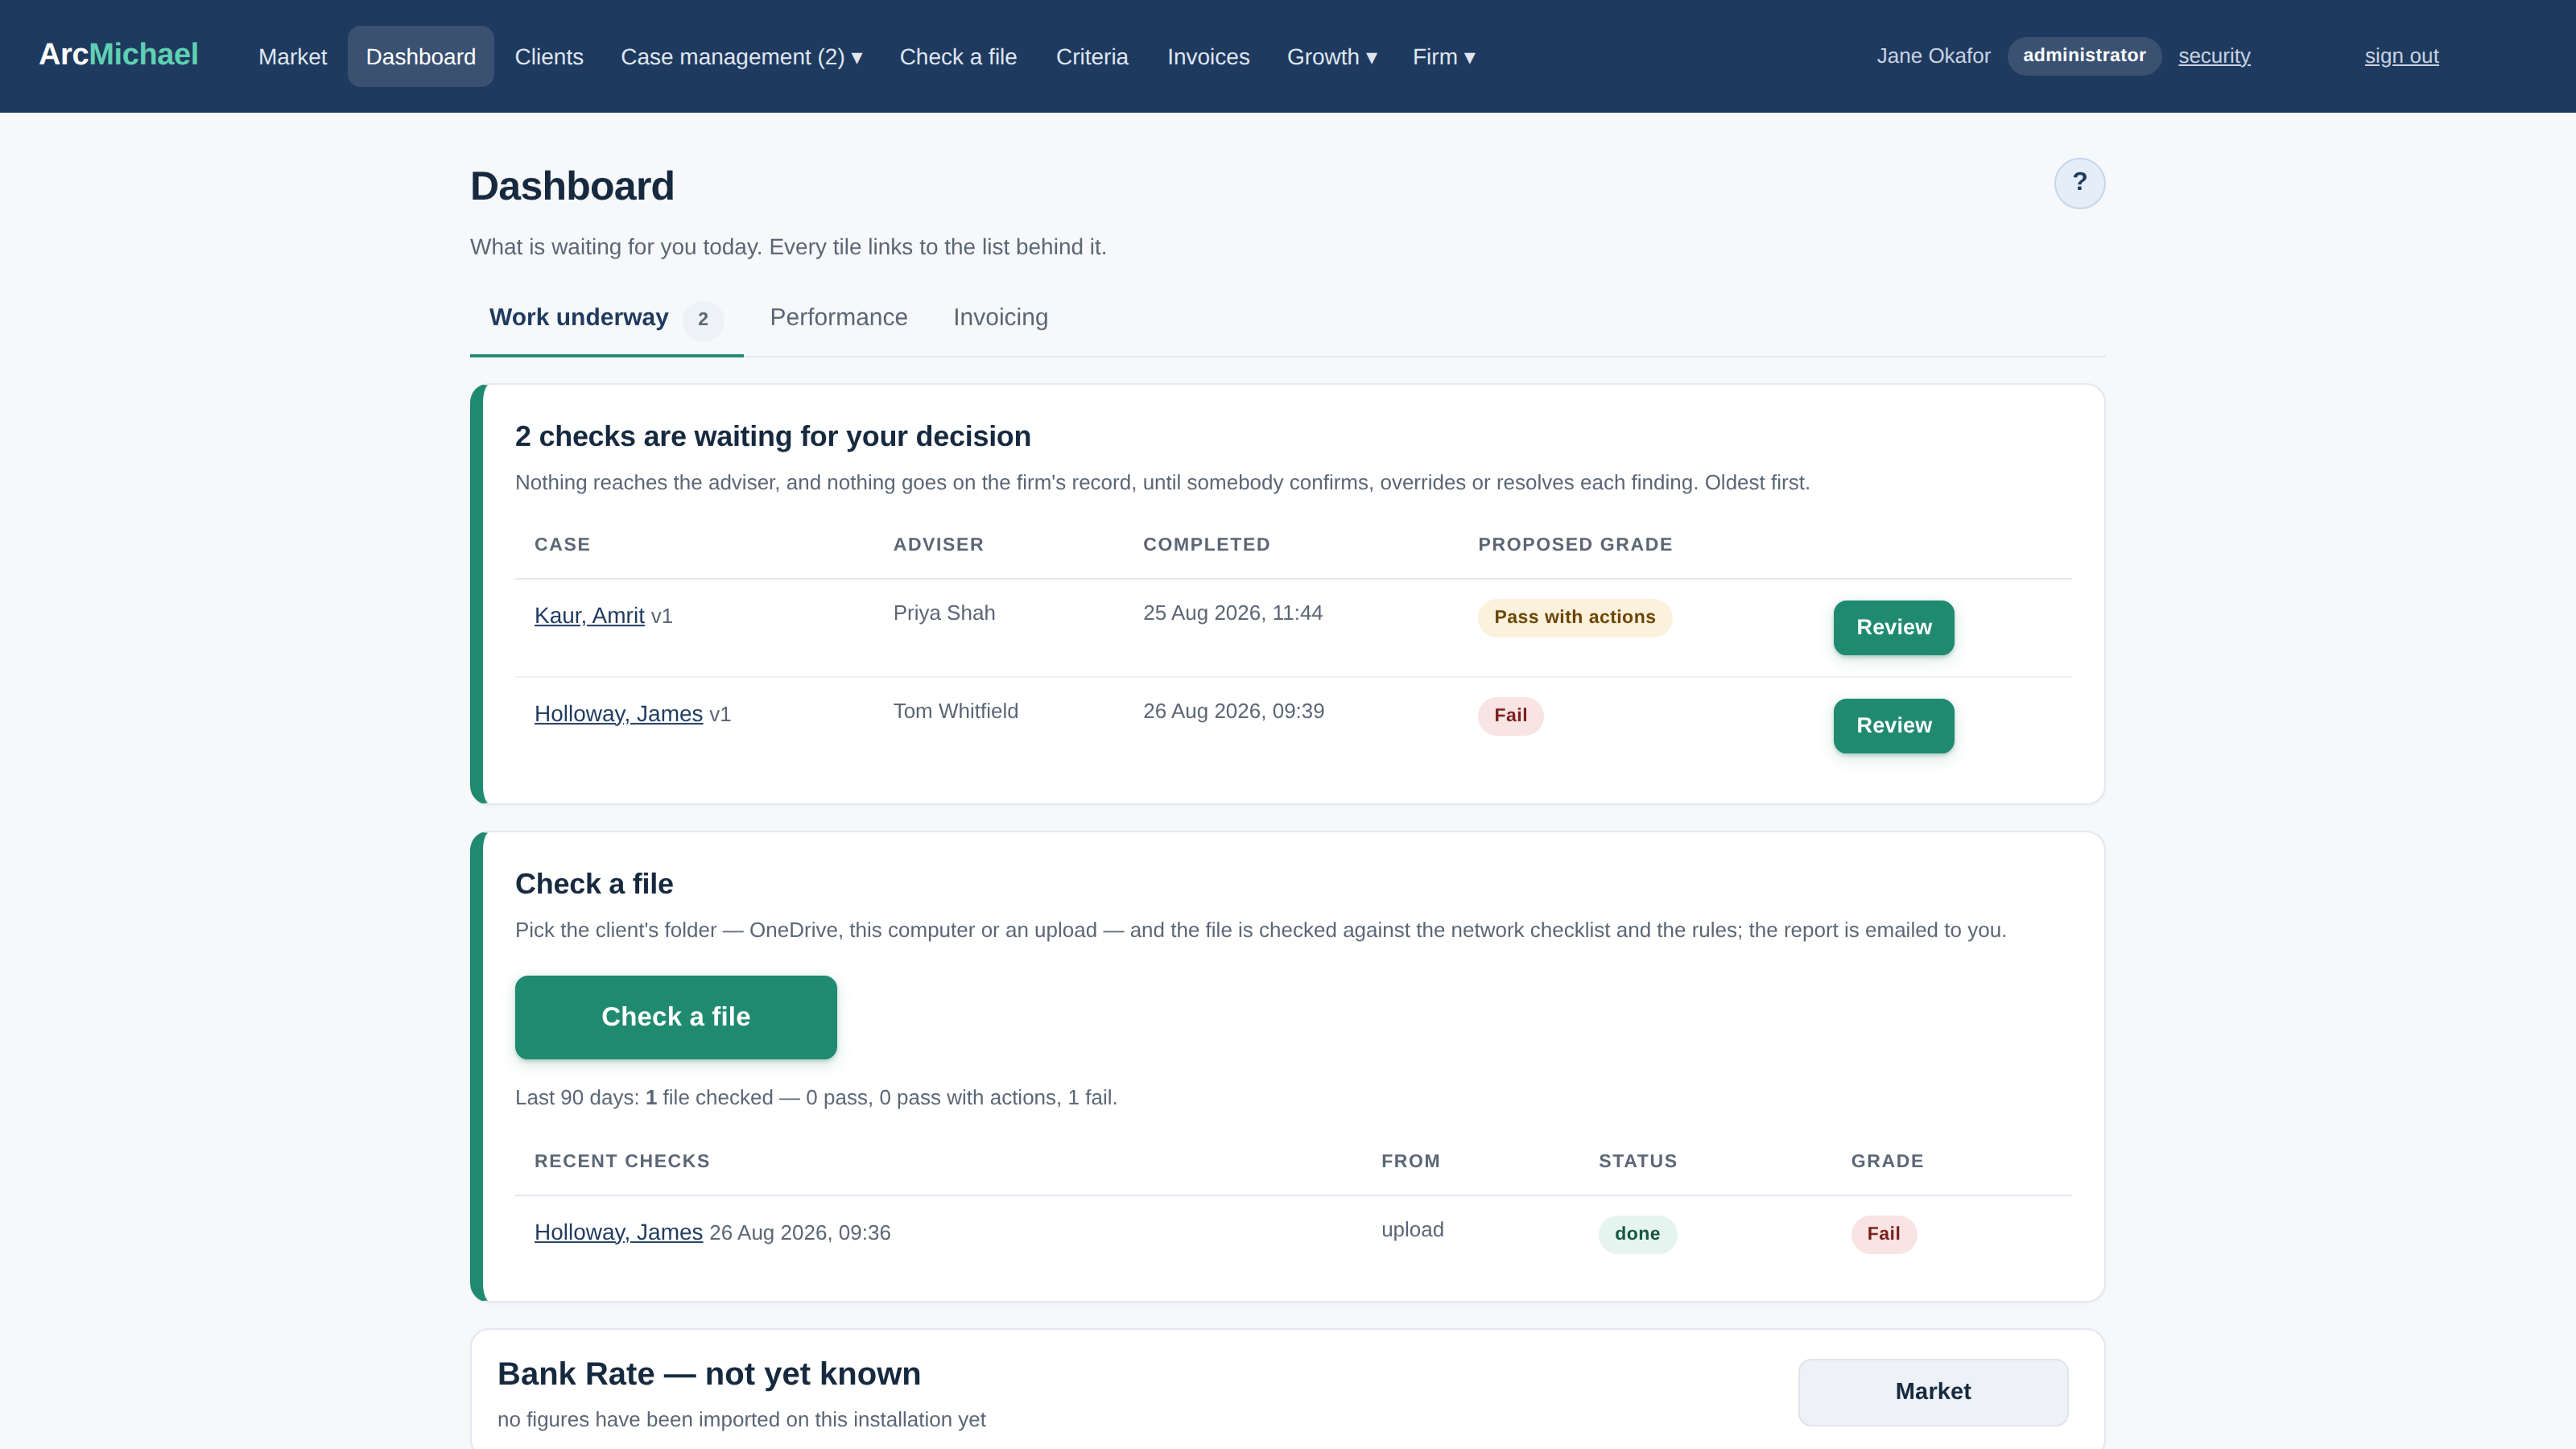The width and height of the screenshot is (2576, 1449).
Task: Click the completed date 25 Aug 2026, 11:44
Action: 1232,613
